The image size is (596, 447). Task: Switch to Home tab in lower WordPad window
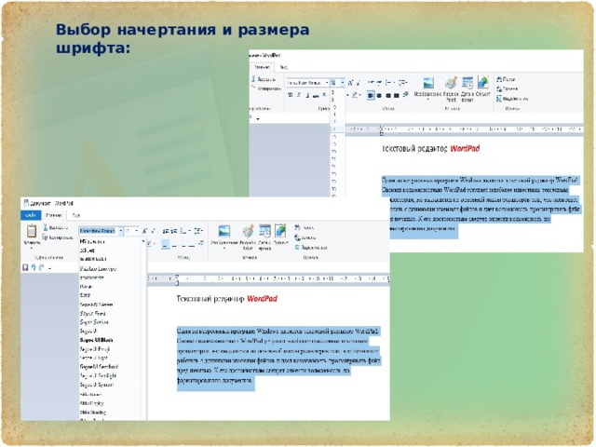54,215
